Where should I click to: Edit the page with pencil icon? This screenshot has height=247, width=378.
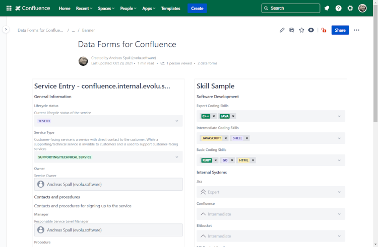282,30
